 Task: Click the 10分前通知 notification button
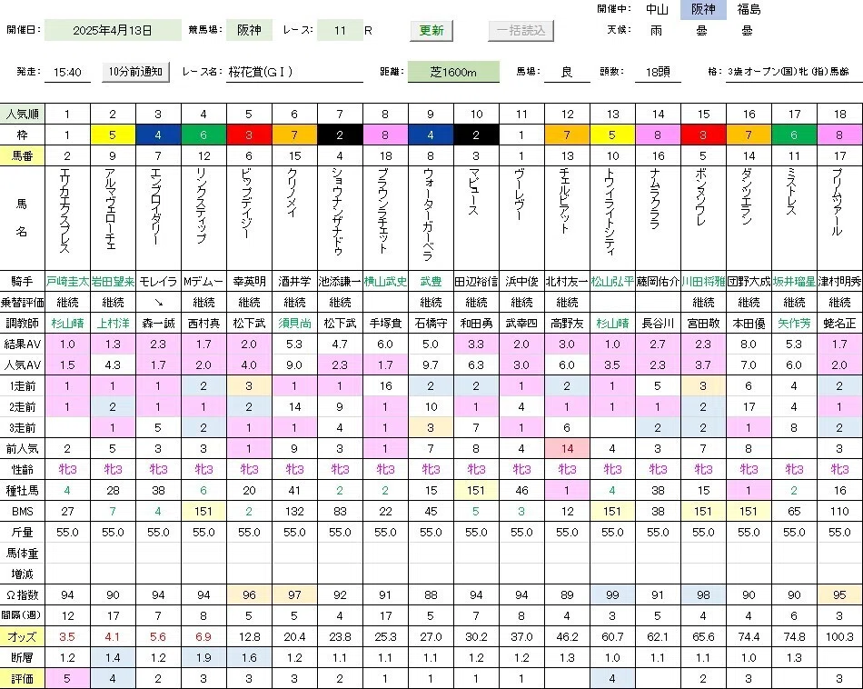[x=135, y=72]
